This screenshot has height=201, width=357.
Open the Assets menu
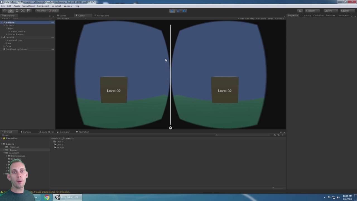click(x=16, y=6)
